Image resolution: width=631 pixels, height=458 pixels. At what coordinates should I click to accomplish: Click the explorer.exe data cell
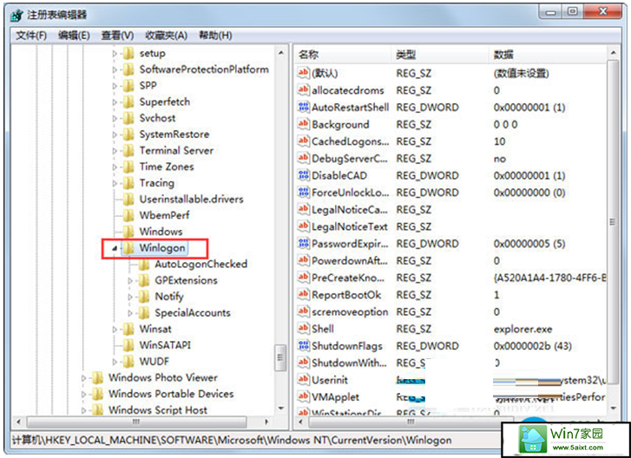523,330
